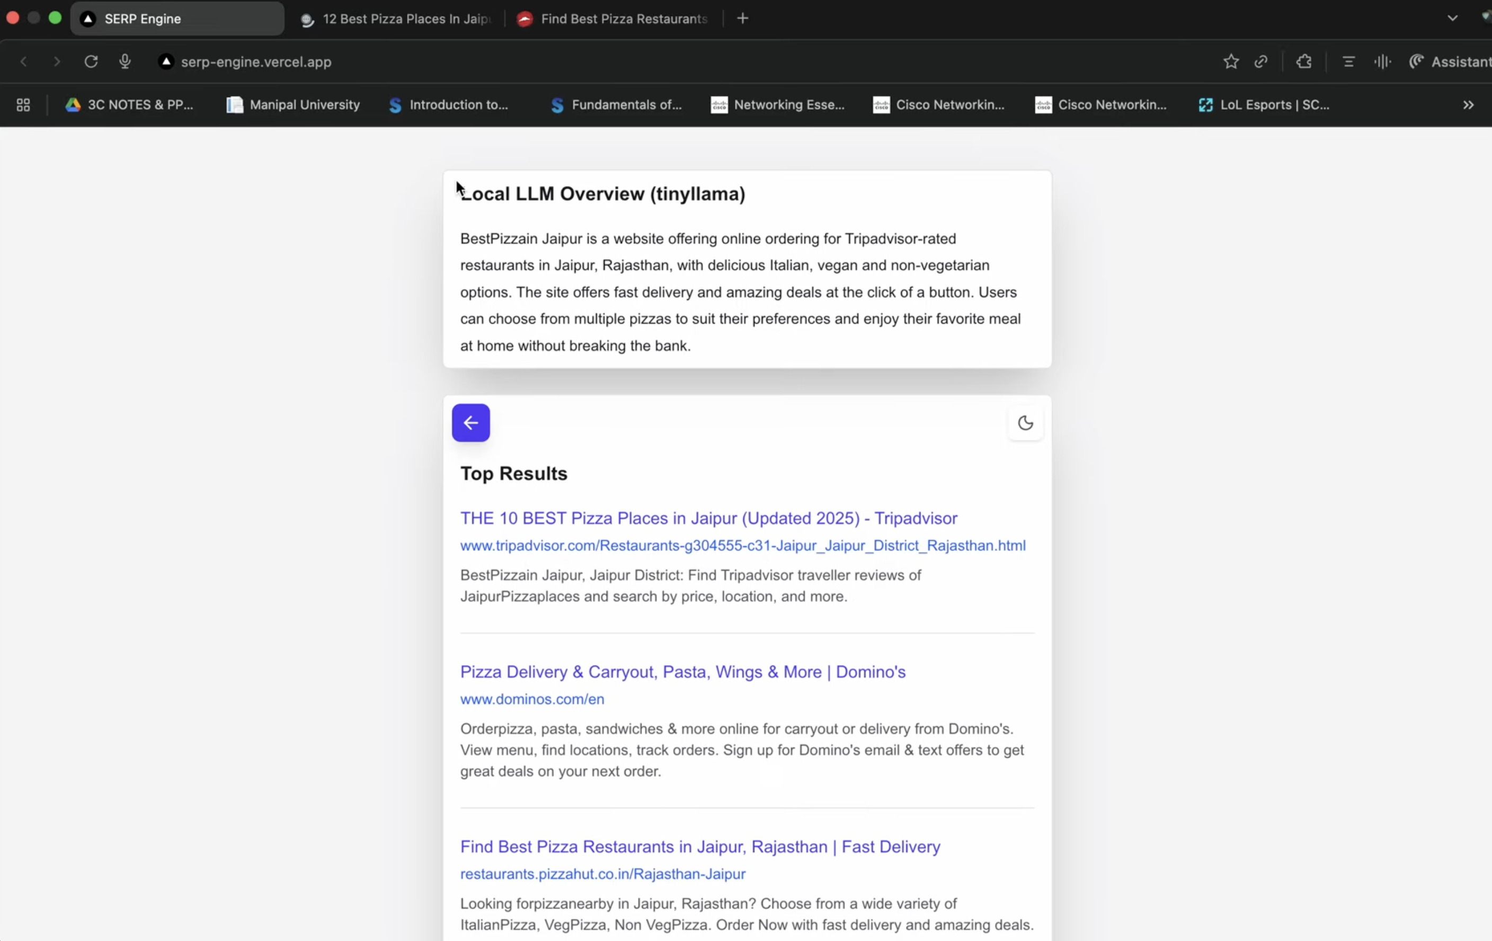Toggle dark mode with the moon icon

pyautogui.click(x=1025, y=422)
